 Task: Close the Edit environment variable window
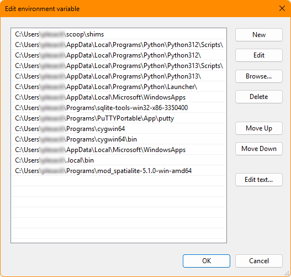pyautogui.click(x=282, y=8)
